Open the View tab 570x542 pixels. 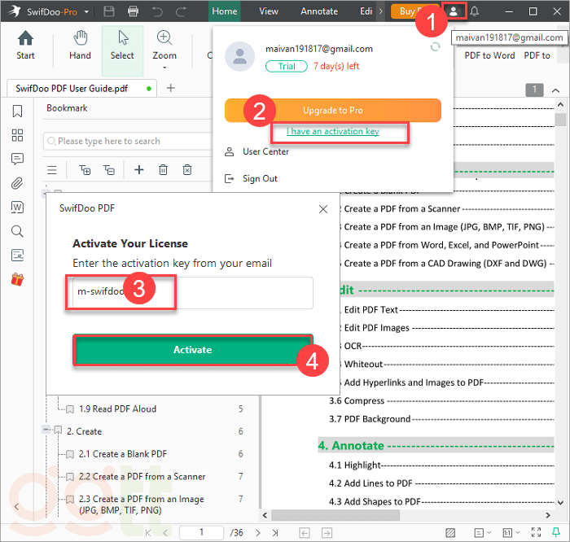(x=269, y=11)
